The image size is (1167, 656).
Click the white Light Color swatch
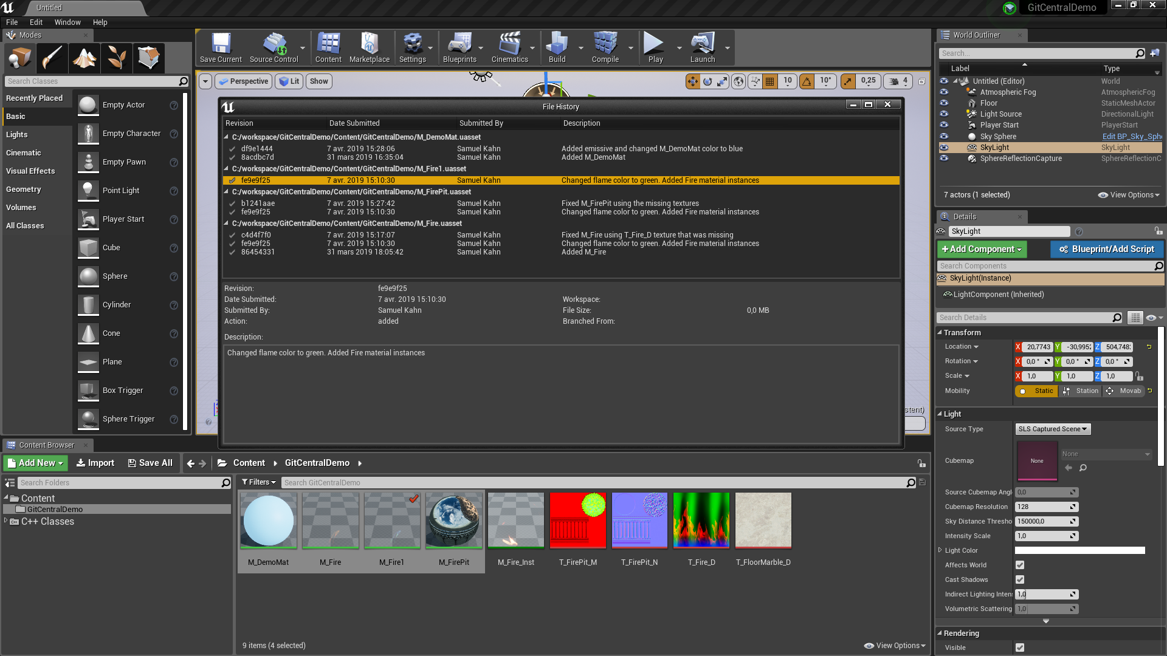(x=1079, y=550)
